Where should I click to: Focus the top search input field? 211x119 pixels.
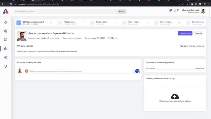pyautogui.click(x=66, y=12)
